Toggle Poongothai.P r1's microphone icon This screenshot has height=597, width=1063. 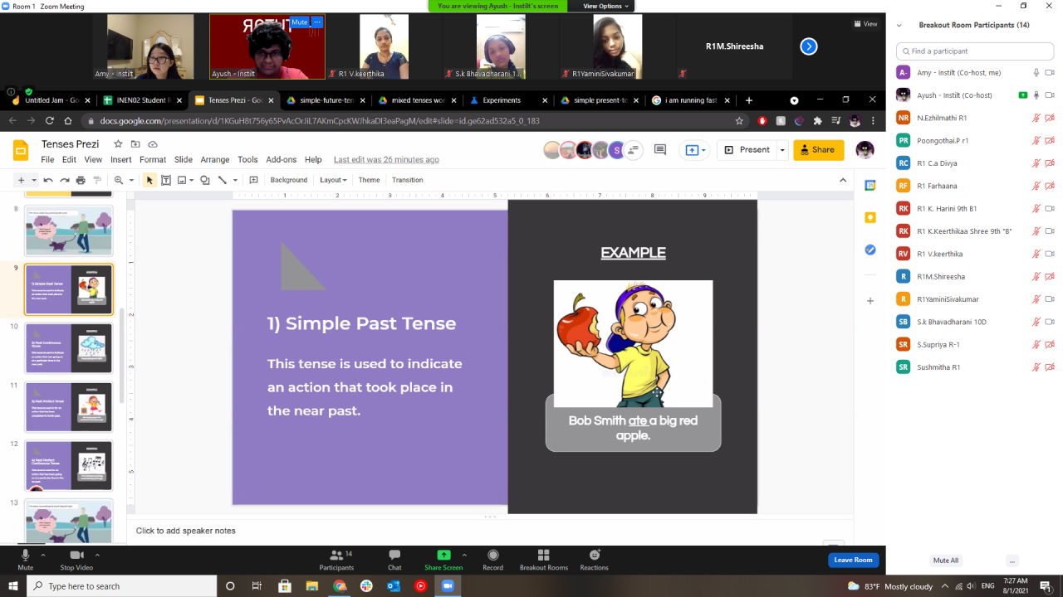[x=1036, y=141]
